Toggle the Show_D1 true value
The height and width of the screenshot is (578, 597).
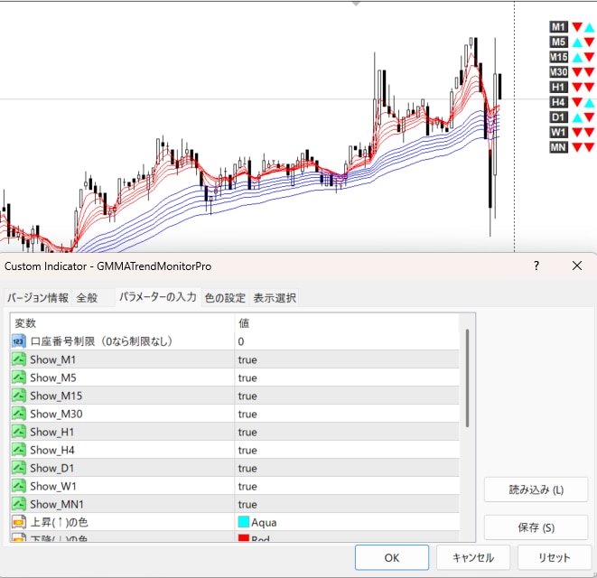[347, 468]
